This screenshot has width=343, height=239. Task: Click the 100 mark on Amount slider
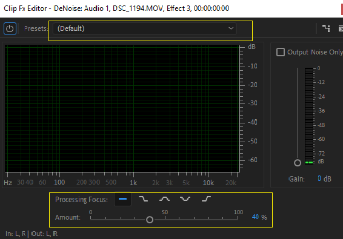(x=238, y=212)
